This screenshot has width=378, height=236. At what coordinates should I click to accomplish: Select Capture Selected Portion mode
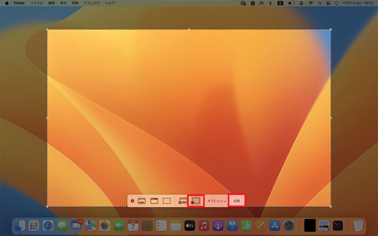click(x=167, y=201)
